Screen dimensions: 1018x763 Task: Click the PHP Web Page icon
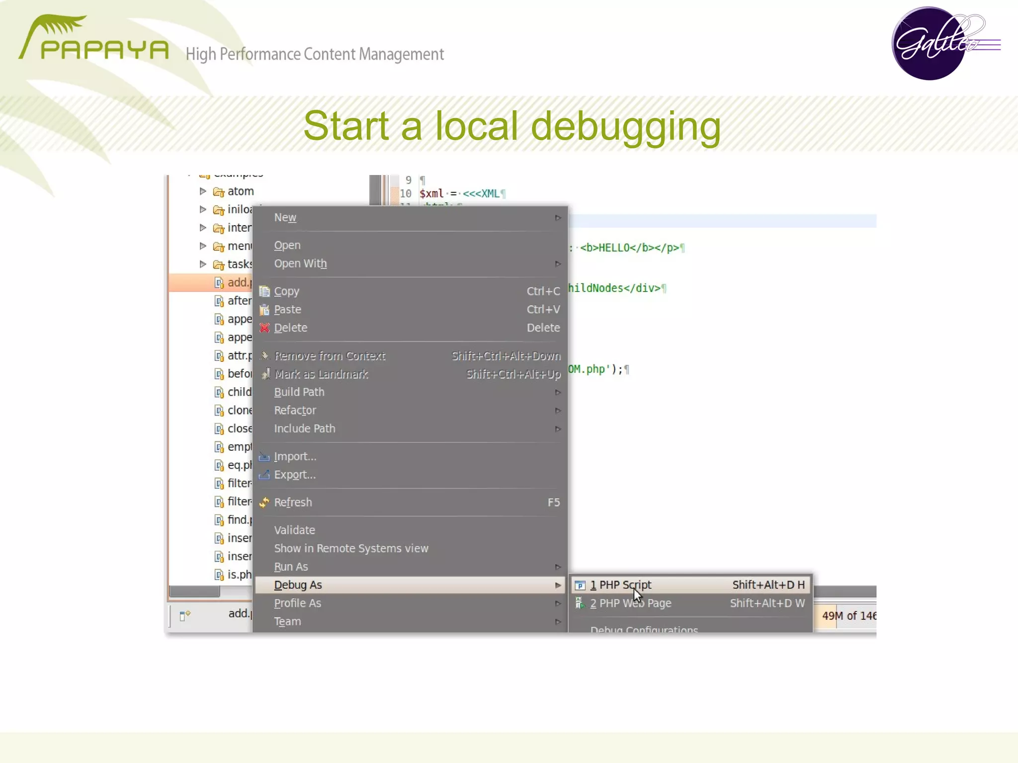580,603
